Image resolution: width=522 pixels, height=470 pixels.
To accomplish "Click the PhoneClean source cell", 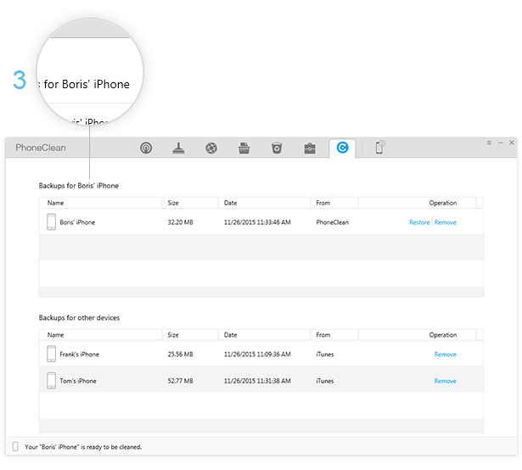I will pos(332,222).
